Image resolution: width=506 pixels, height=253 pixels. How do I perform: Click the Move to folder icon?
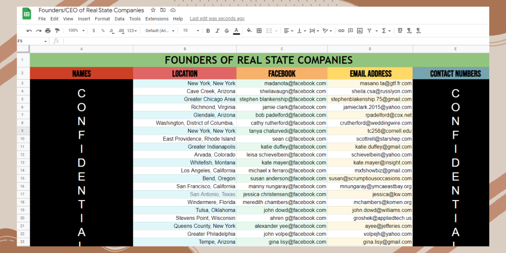point(163,10)
